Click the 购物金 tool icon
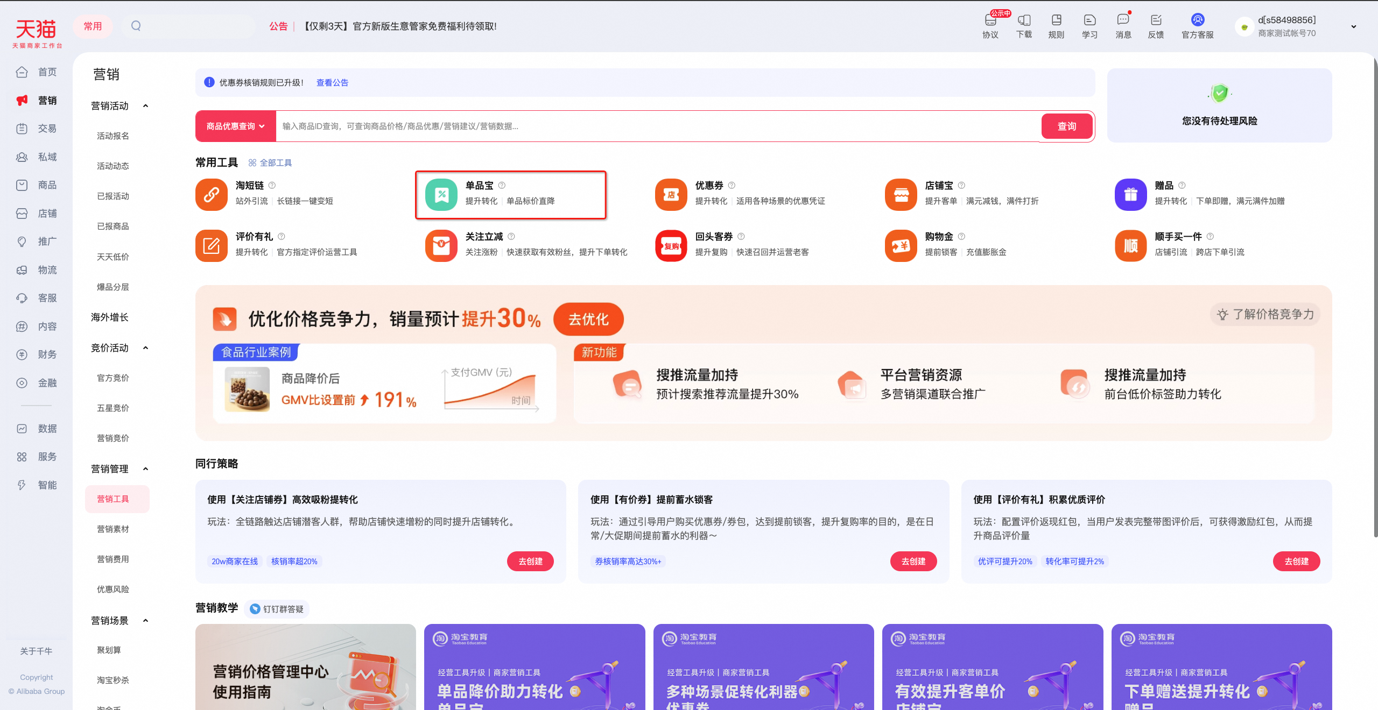 (901, 246)
